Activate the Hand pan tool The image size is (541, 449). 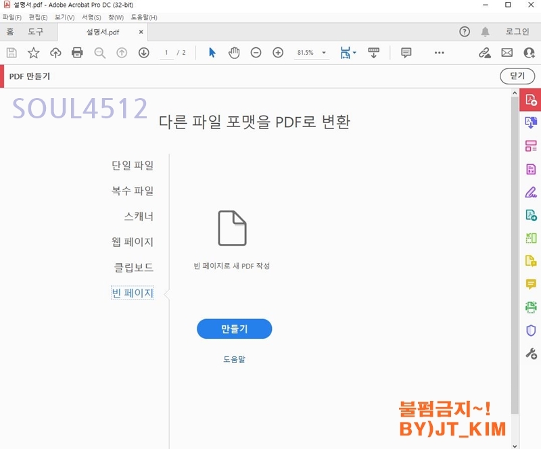(234, 53)
